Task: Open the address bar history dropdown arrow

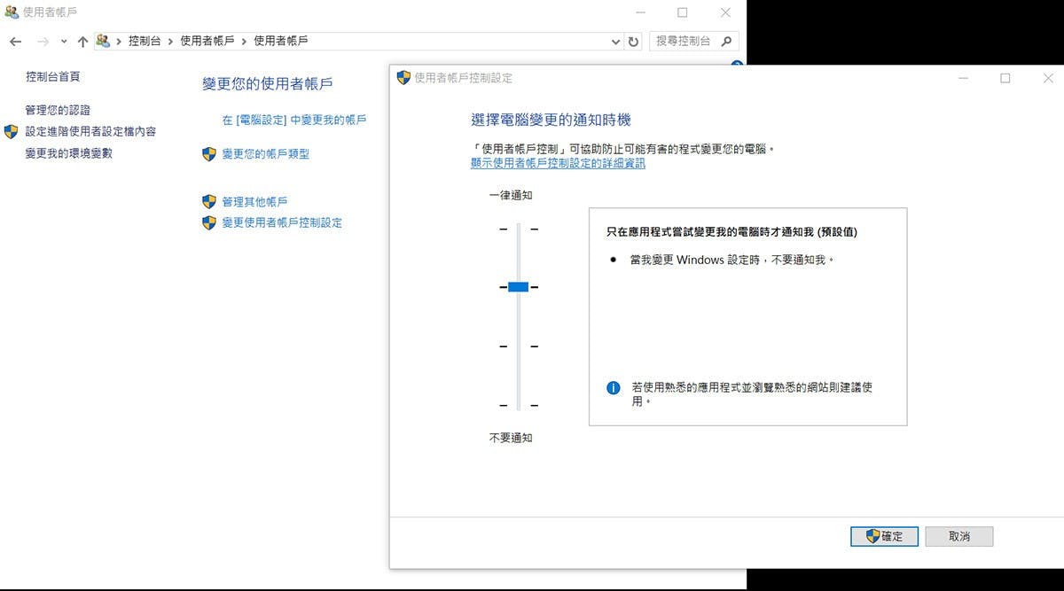Action: point(616,42)
